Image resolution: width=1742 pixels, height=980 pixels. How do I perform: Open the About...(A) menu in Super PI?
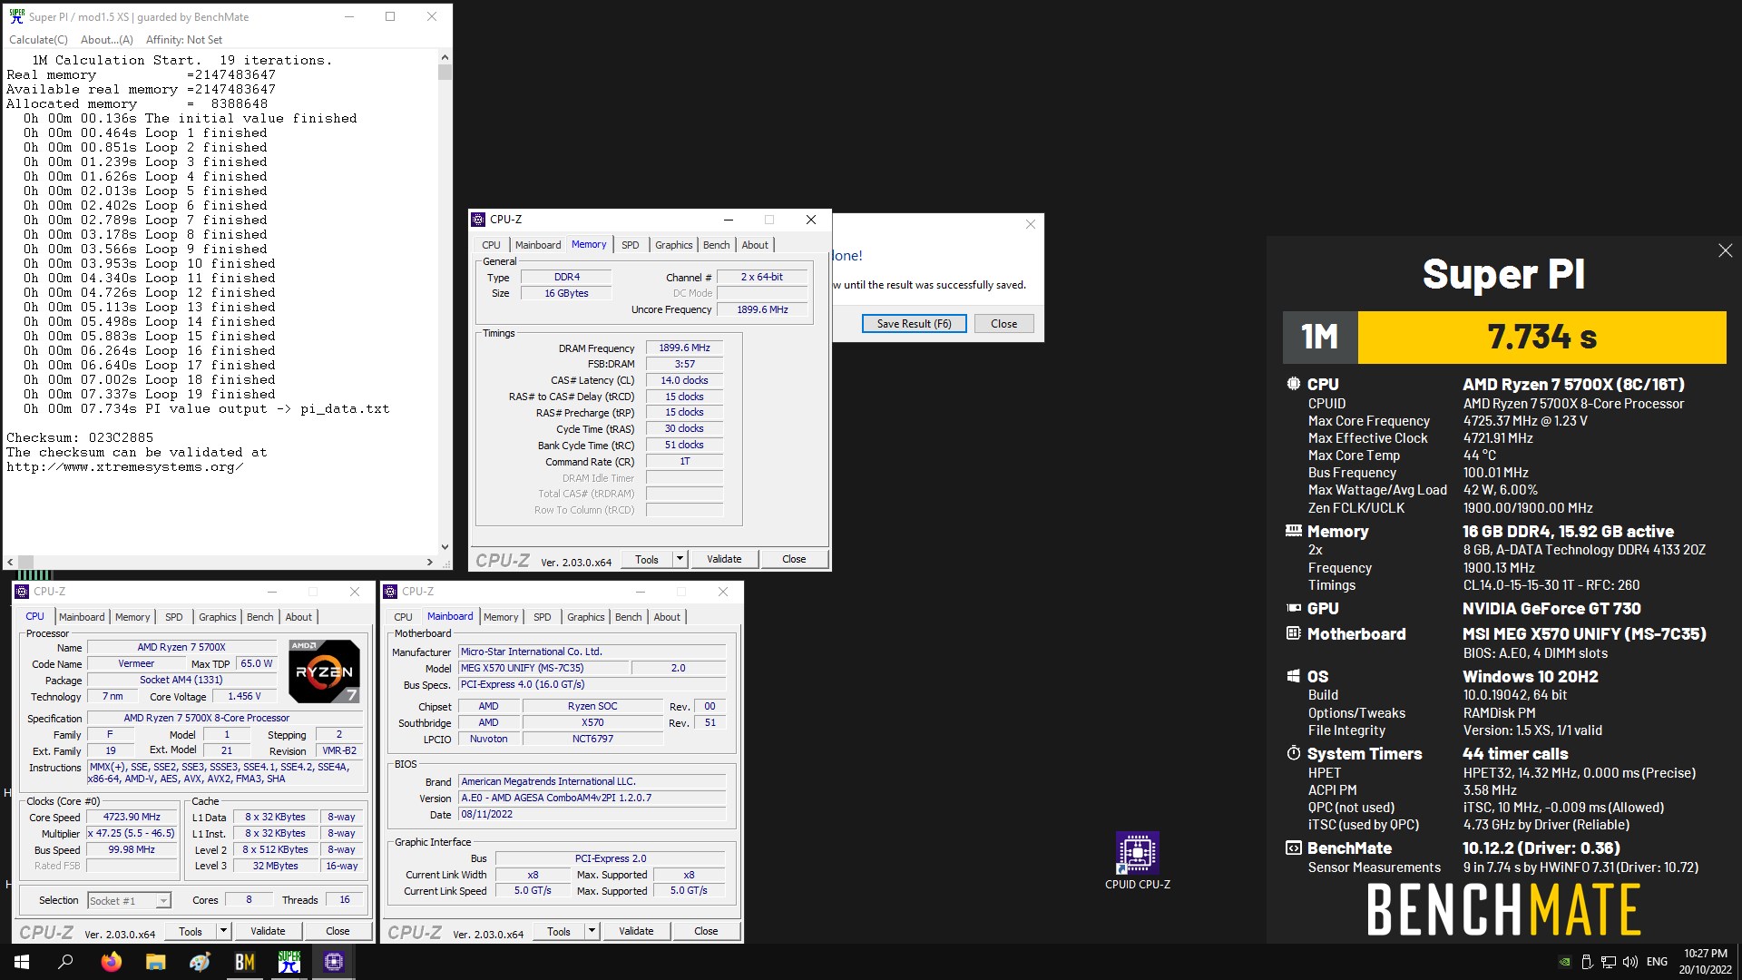point(106,40)
